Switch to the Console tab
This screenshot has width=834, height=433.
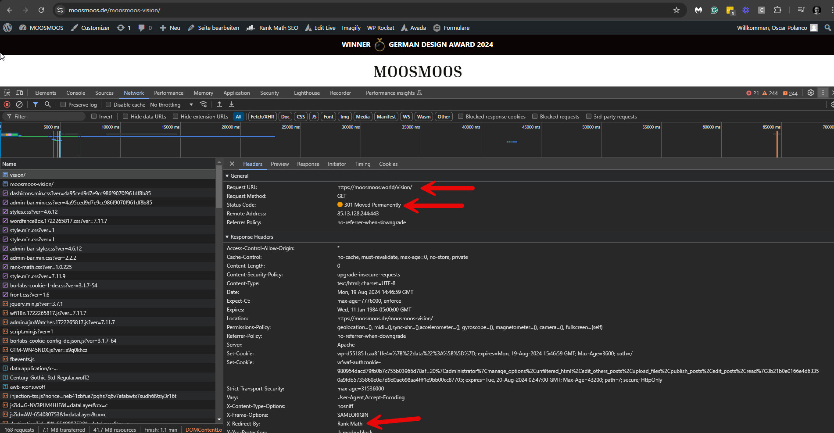75,93
